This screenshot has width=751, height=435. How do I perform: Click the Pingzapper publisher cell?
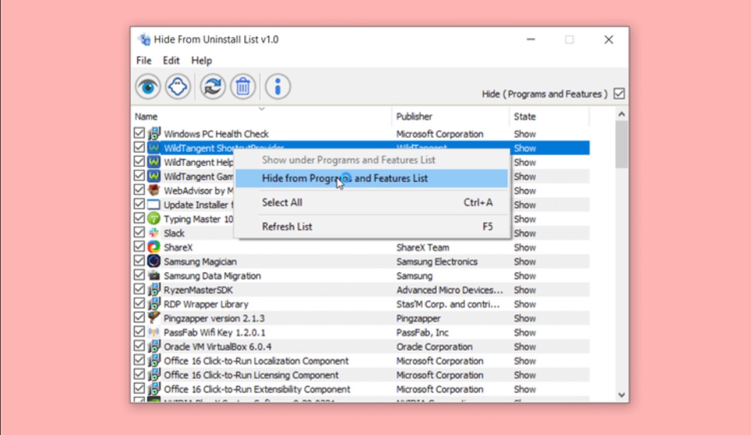click(418, 318)
